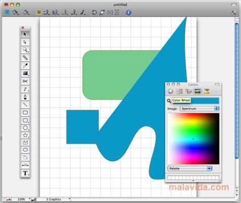241x203 pixels.
Task: Pick the Eyedropper tool
Action: [25, 66]
